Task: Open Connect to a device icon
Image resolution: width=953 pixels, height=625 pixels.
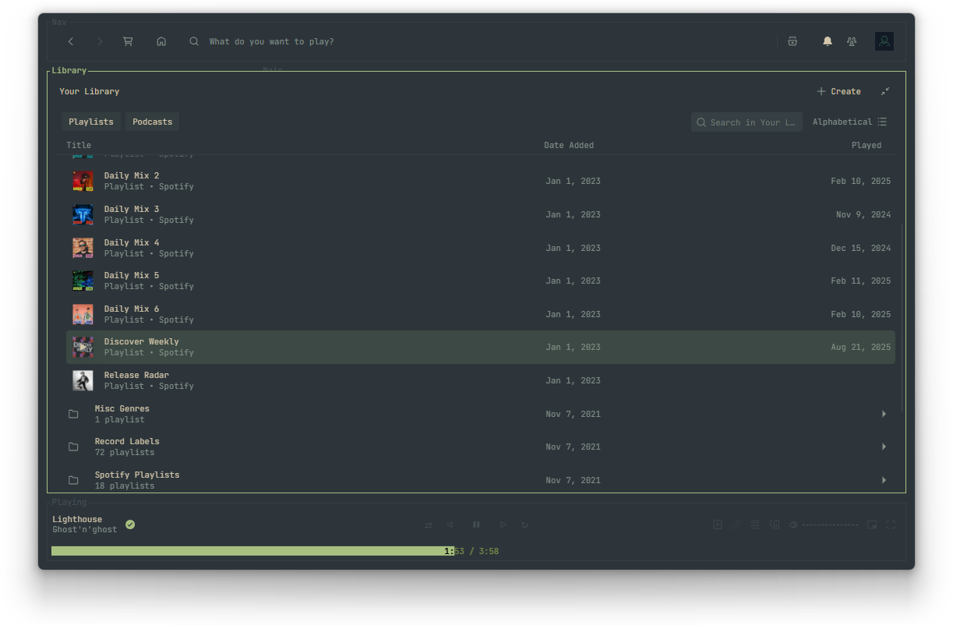Action: [775, 524]
